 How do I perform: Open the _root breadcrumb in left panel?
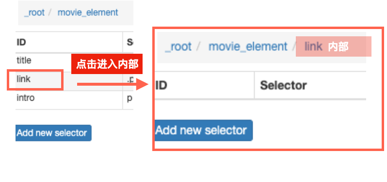34,12
